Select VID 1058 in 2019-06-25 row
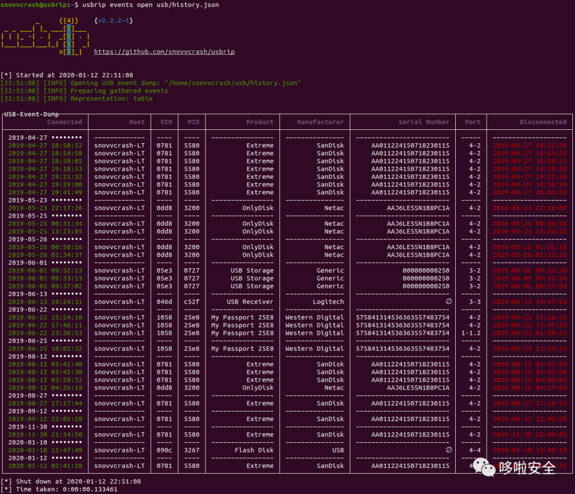The width and height of the screenshot is (575, 494). (165, 349)
